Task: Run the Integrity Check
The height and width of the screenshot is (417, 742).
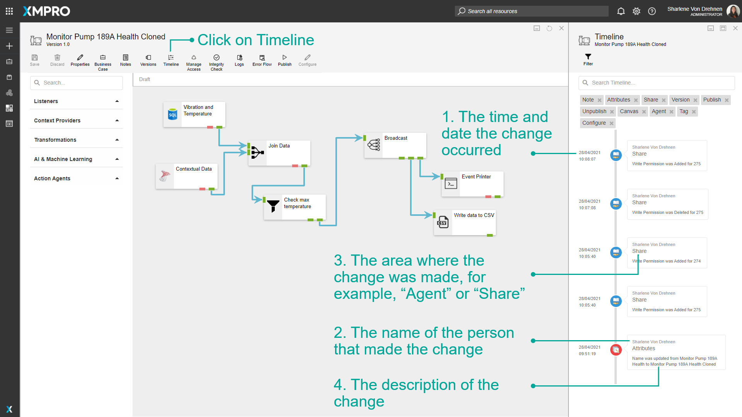Action: (216, 63)
